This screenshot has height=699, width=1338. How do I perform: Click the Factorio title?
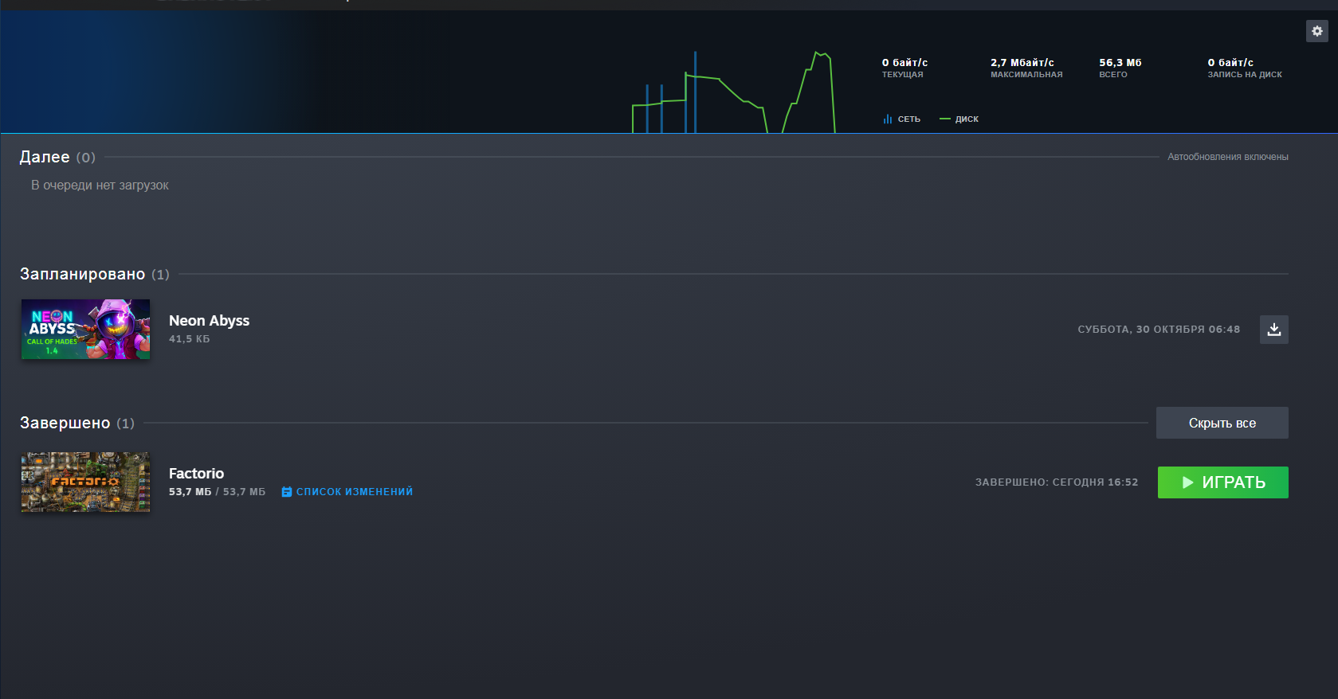tap(196, 474)
